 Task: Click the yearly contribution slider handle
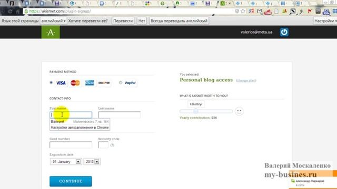click(x=195, y=111)
